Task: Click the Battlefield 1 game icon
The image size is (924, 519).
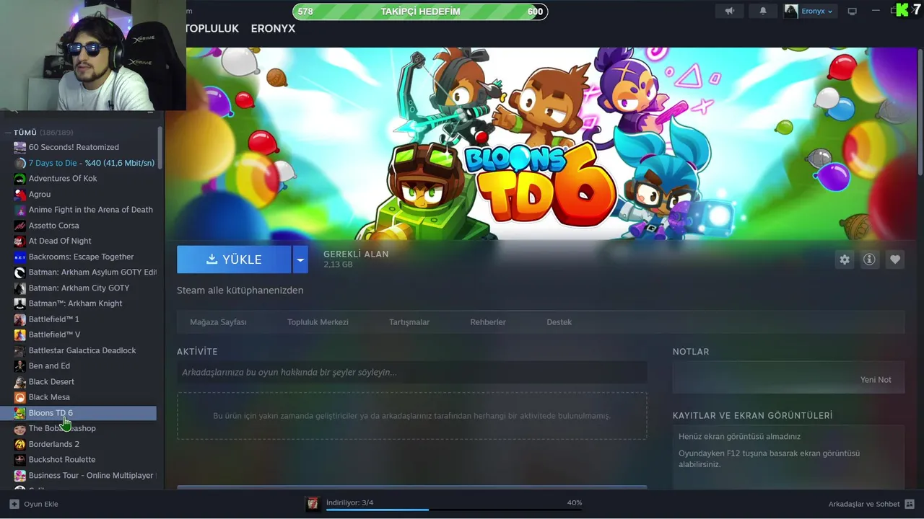Action: [20, 319]
